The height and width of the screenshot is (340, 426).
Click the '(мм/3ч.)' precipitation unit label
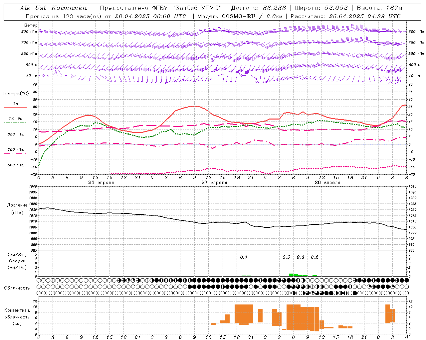click(x=17, y=255)
